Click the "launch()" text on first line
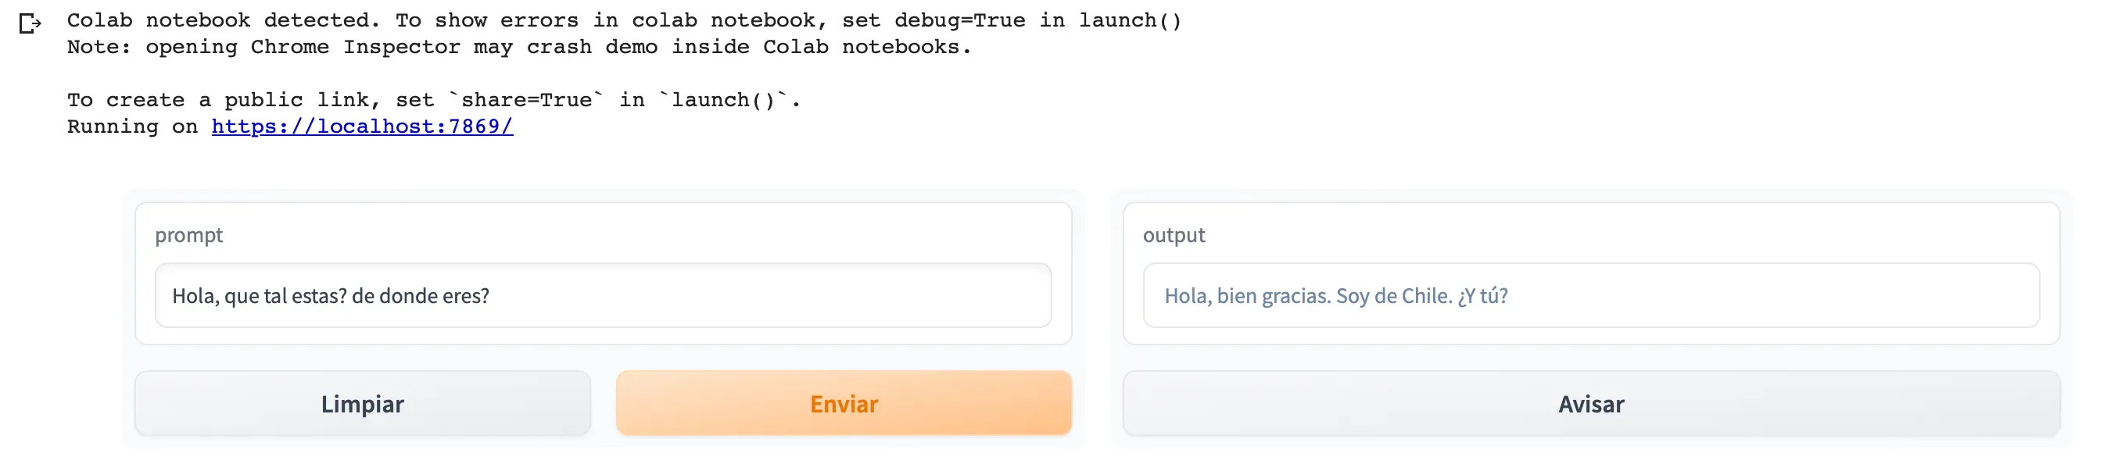 pos(1129,20)
